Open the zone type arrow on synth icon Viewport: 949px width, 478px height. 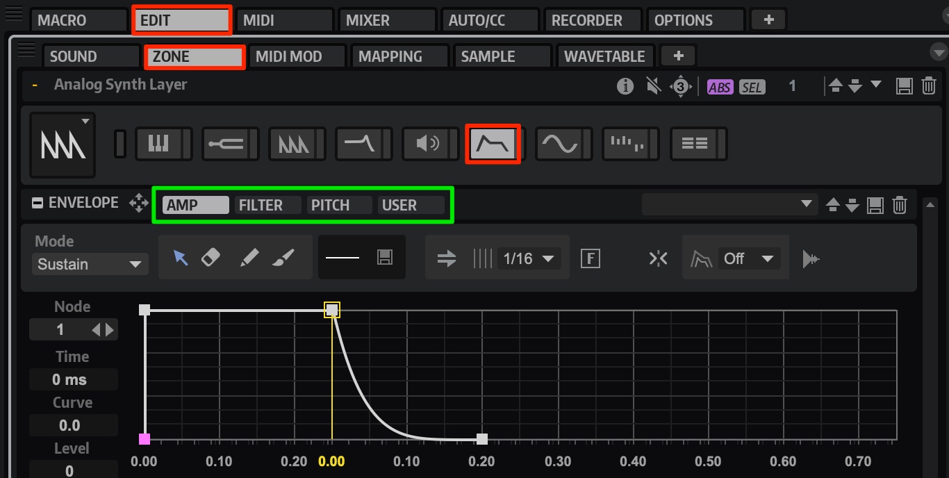coord(85,122)
